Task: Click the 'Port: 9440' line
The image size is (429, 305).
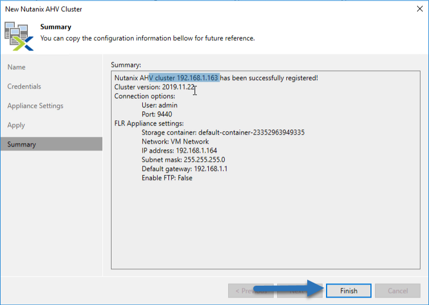Action: click(x=157, y=114)
